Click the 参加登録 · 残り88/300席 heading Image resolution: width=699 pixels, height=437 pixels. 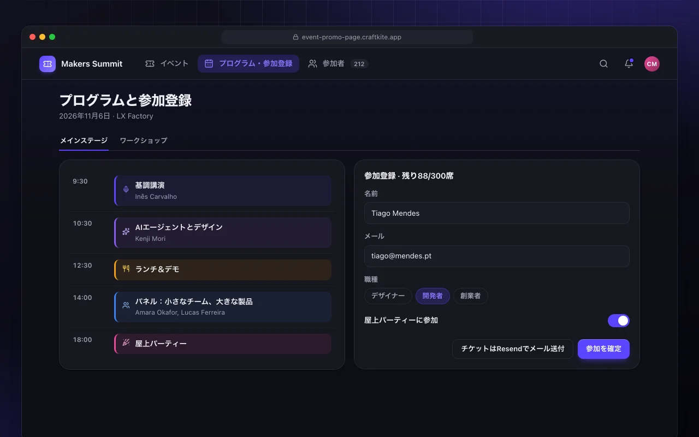[409, 176]
